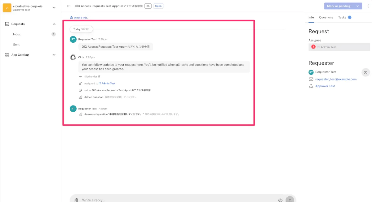Switch to the Info tab
This screenshot has height=202, width=372.
point(311,18)
